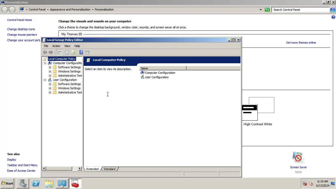The image size is (336, 189).
Task: Select the High Contrast White theme thumbnail
Action: tap(258, 109)
